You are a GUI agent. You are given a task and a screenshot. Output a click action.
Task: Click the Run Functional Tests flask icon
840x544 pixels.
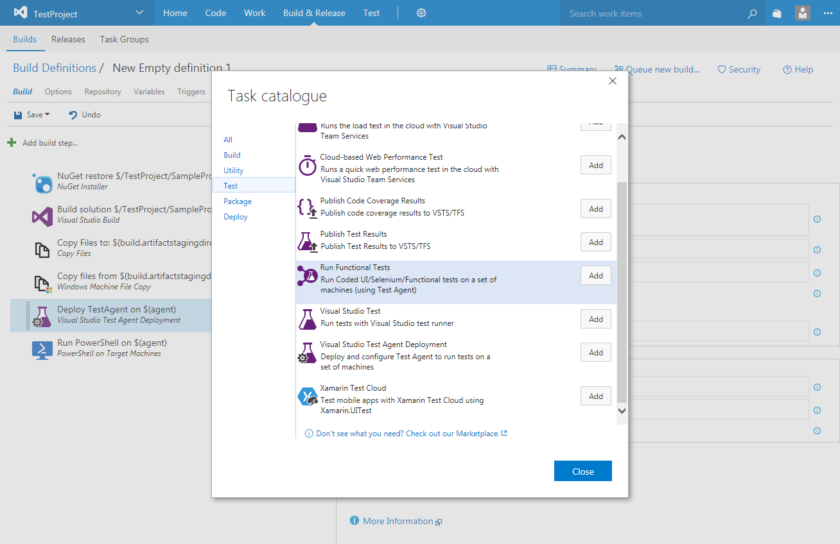[308, 276]
